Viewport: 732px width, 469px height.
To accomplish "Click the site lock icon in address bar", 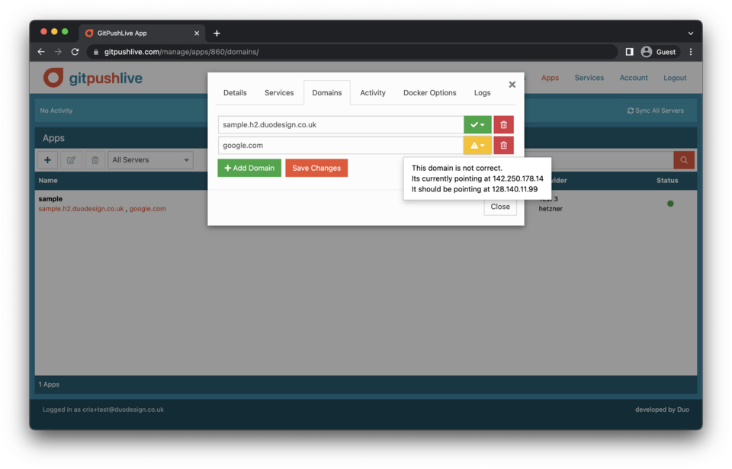I will [96, 52].
